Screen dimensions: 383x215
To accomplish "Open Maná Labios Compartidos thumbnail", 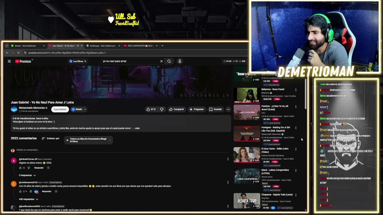I will 247,176.
